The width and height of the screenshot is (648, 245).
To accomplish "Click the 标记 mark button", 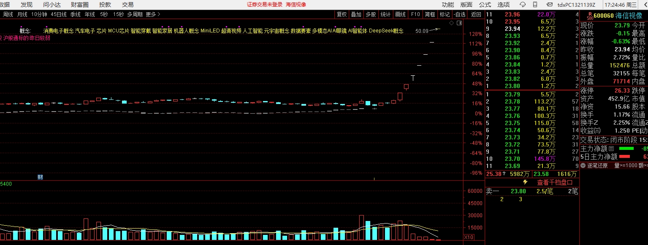I will [x=445, y=14].
